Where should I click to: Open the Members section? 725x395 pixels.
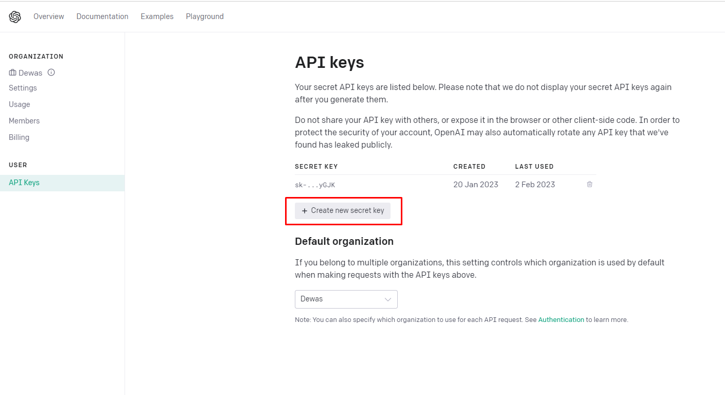click(x=24, y=121)
